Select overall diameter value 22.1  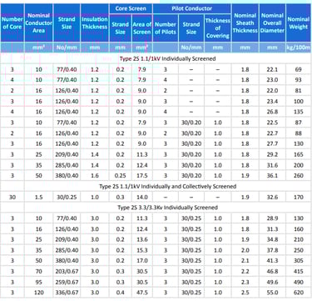(272, 69)
